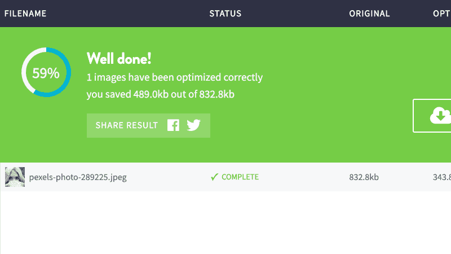This screenshot has height=254, width=451.
Task: Select the ORIGINAL column header
Action: pos(369,14)
